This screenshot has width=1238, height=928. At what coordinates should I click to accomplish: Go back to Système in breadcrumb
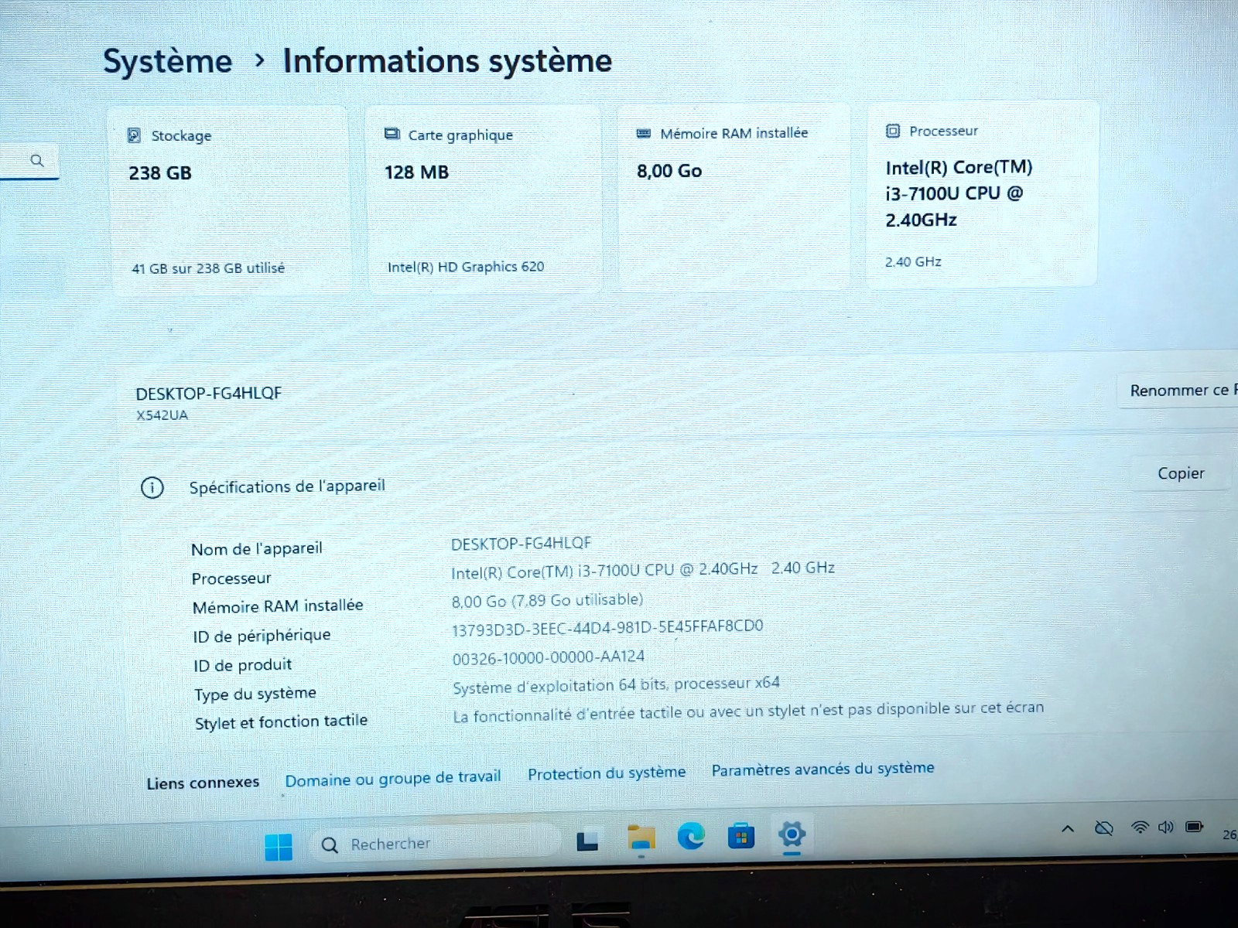point(168,61)
